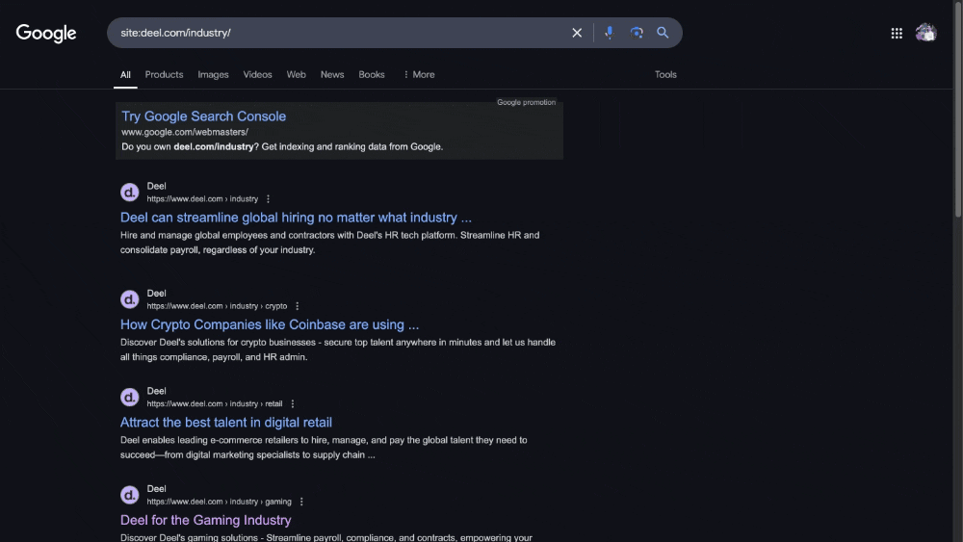Open options menu for deel.com industry result
963x542 pixels.
[268, 199]
